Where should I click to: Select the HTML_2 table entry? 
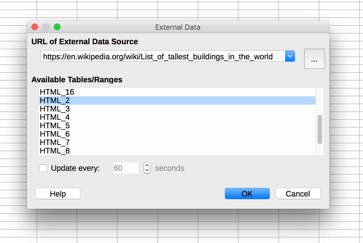coord(177,101)
